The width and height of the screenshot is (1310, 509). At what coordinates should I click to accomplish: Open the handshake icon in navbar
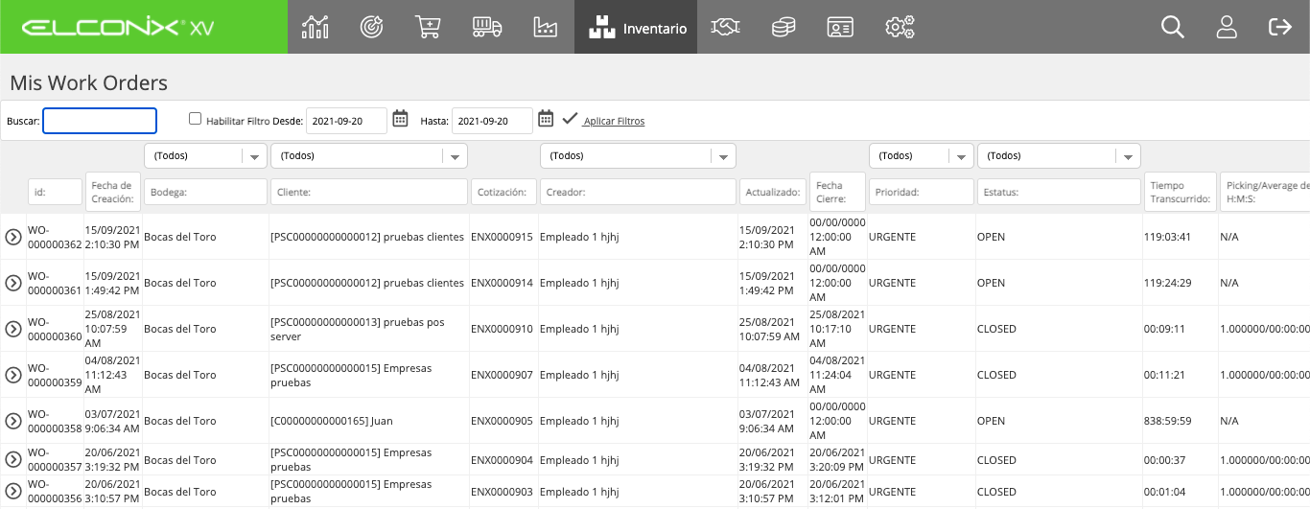(725, 27)
